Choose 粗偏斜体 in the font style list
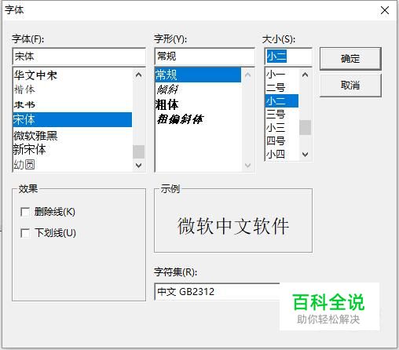The image size is (399, 350). click(198, 119)
